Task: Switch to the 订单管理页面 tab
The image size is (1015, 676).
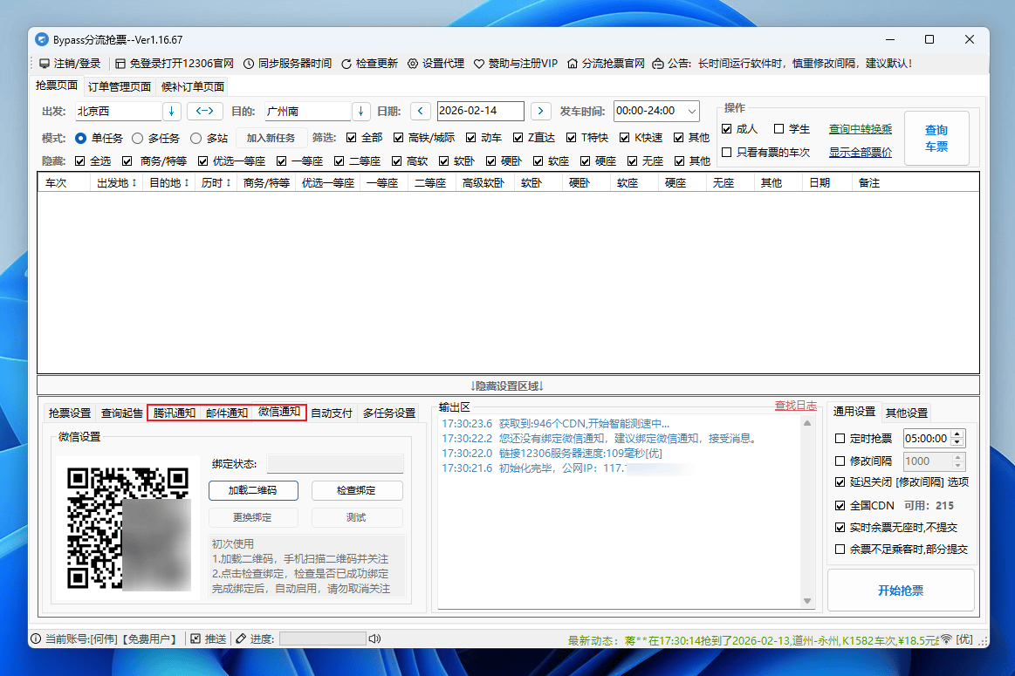Action: (x=119, y=86)
